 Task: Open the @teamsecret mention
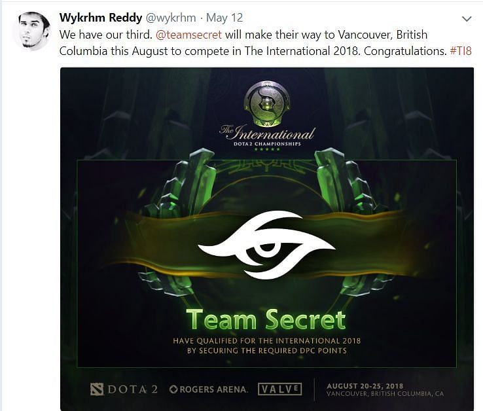[188, 35]
